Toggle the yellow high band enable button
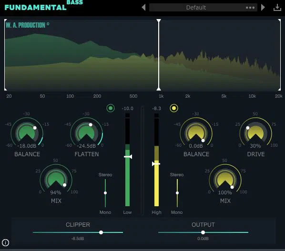This screenshot has width=285, height=251. tap(174, 108)
